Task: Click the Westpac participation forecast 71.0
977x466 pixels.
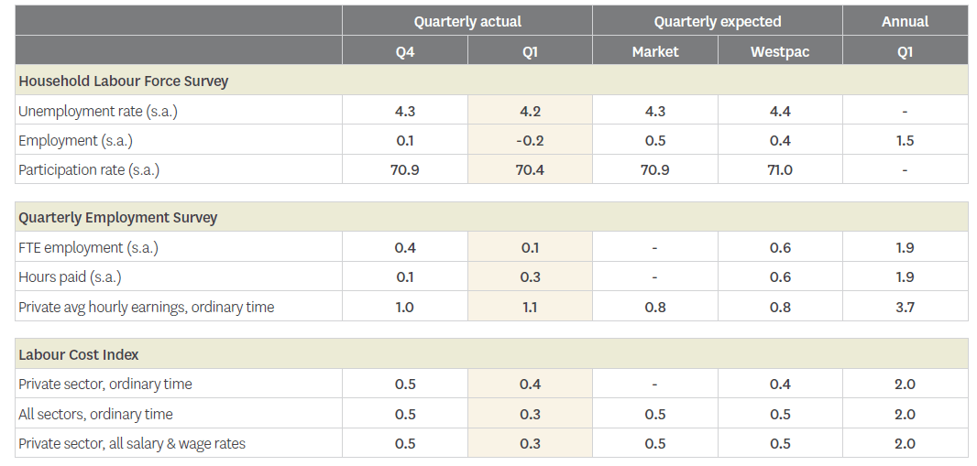Action: pos(780,169)
